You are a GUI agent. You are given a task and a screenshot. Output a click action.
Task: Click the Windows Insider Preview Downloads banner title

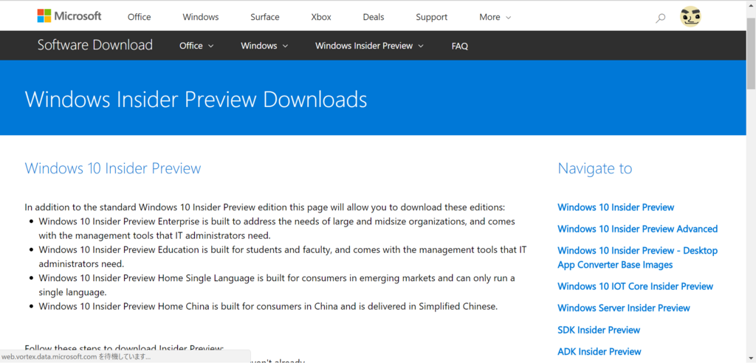click(196, 100)
